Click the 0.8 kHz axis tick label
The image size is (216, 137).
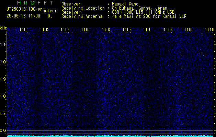pyautogui.click(x=3, y=96)
